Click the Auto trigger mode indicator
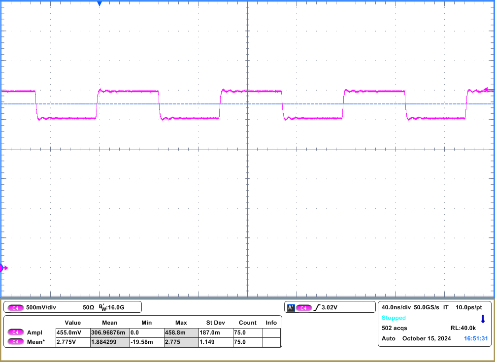 (x=389, y=338)
